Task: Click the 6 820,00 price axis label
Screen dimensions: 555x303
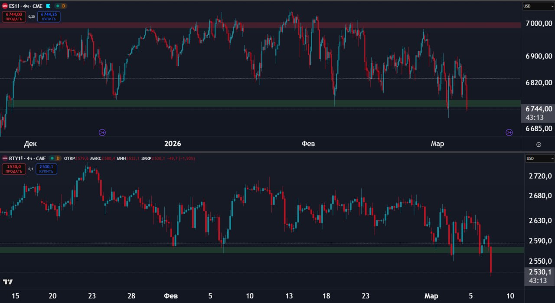Action: point(539,83)
